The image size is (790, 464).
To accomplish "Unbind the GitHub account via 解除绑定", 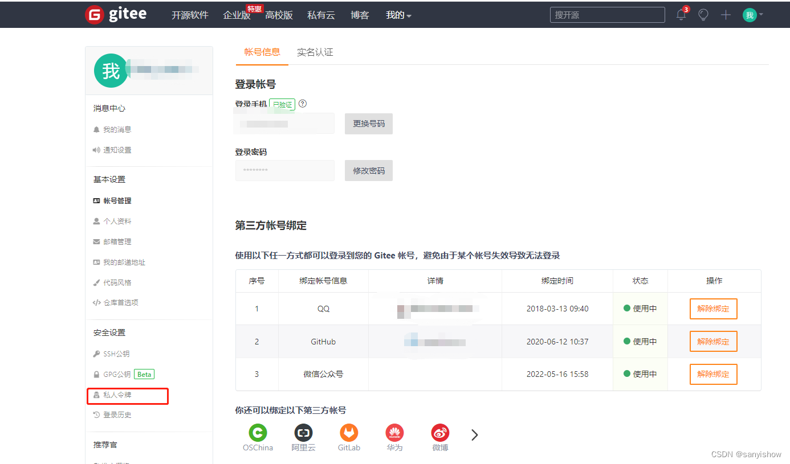I will [x=713, y=341].
